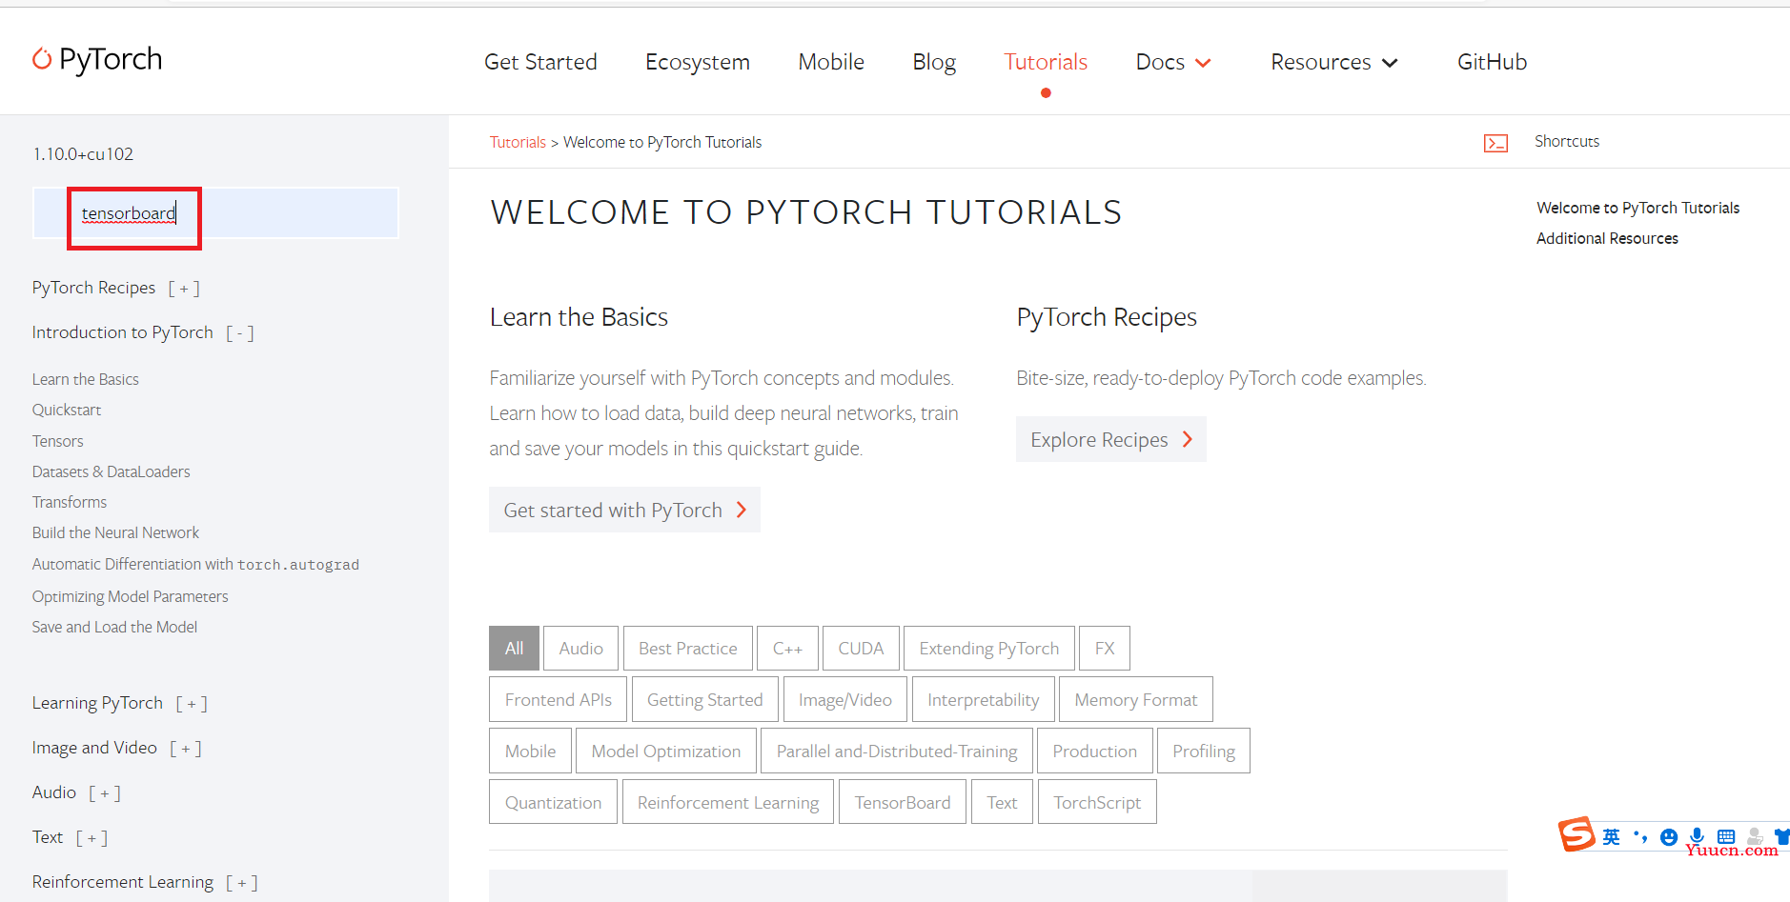Filter by Getting Started tag
This screenshot has height=902, width=1790.
point(705,699)
